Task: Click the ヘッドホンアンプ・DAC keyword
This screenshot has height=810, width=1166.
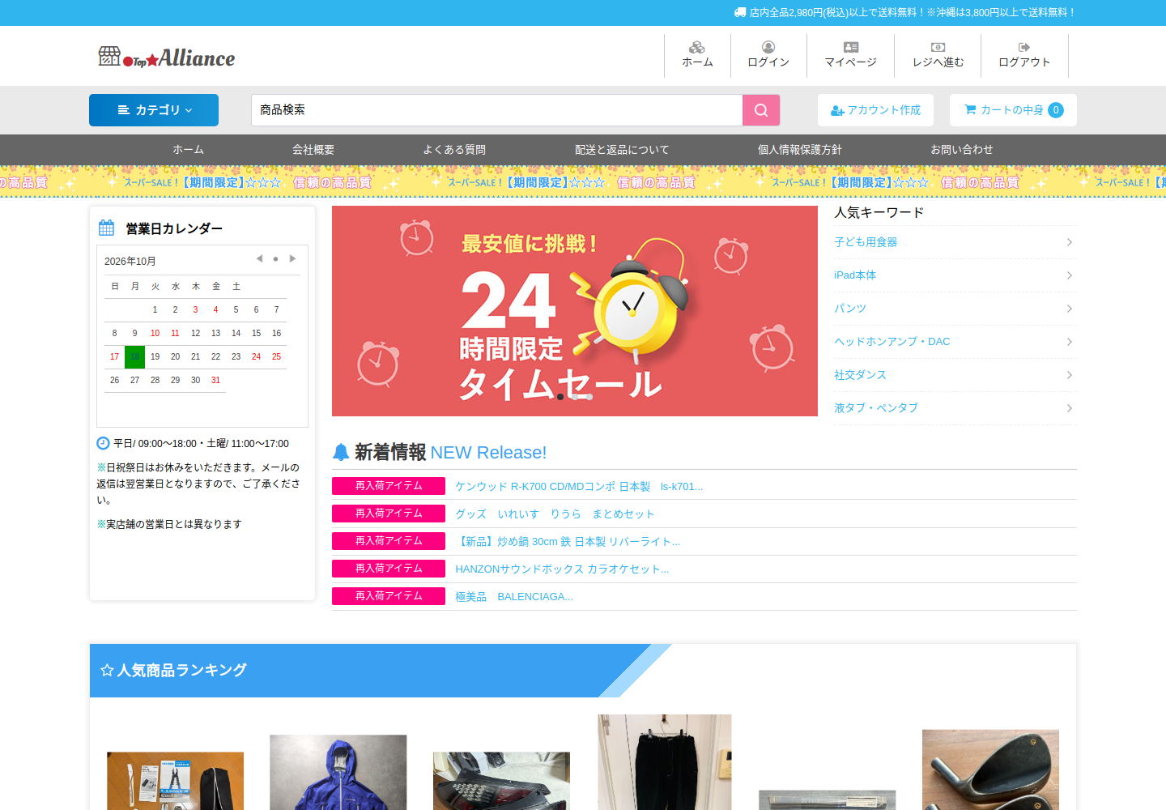Action: tap(892, 342)
